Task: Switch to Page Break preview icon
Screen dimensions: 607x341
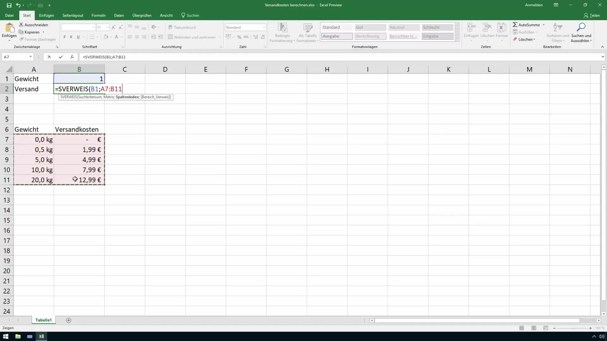Action: [546, 328]
